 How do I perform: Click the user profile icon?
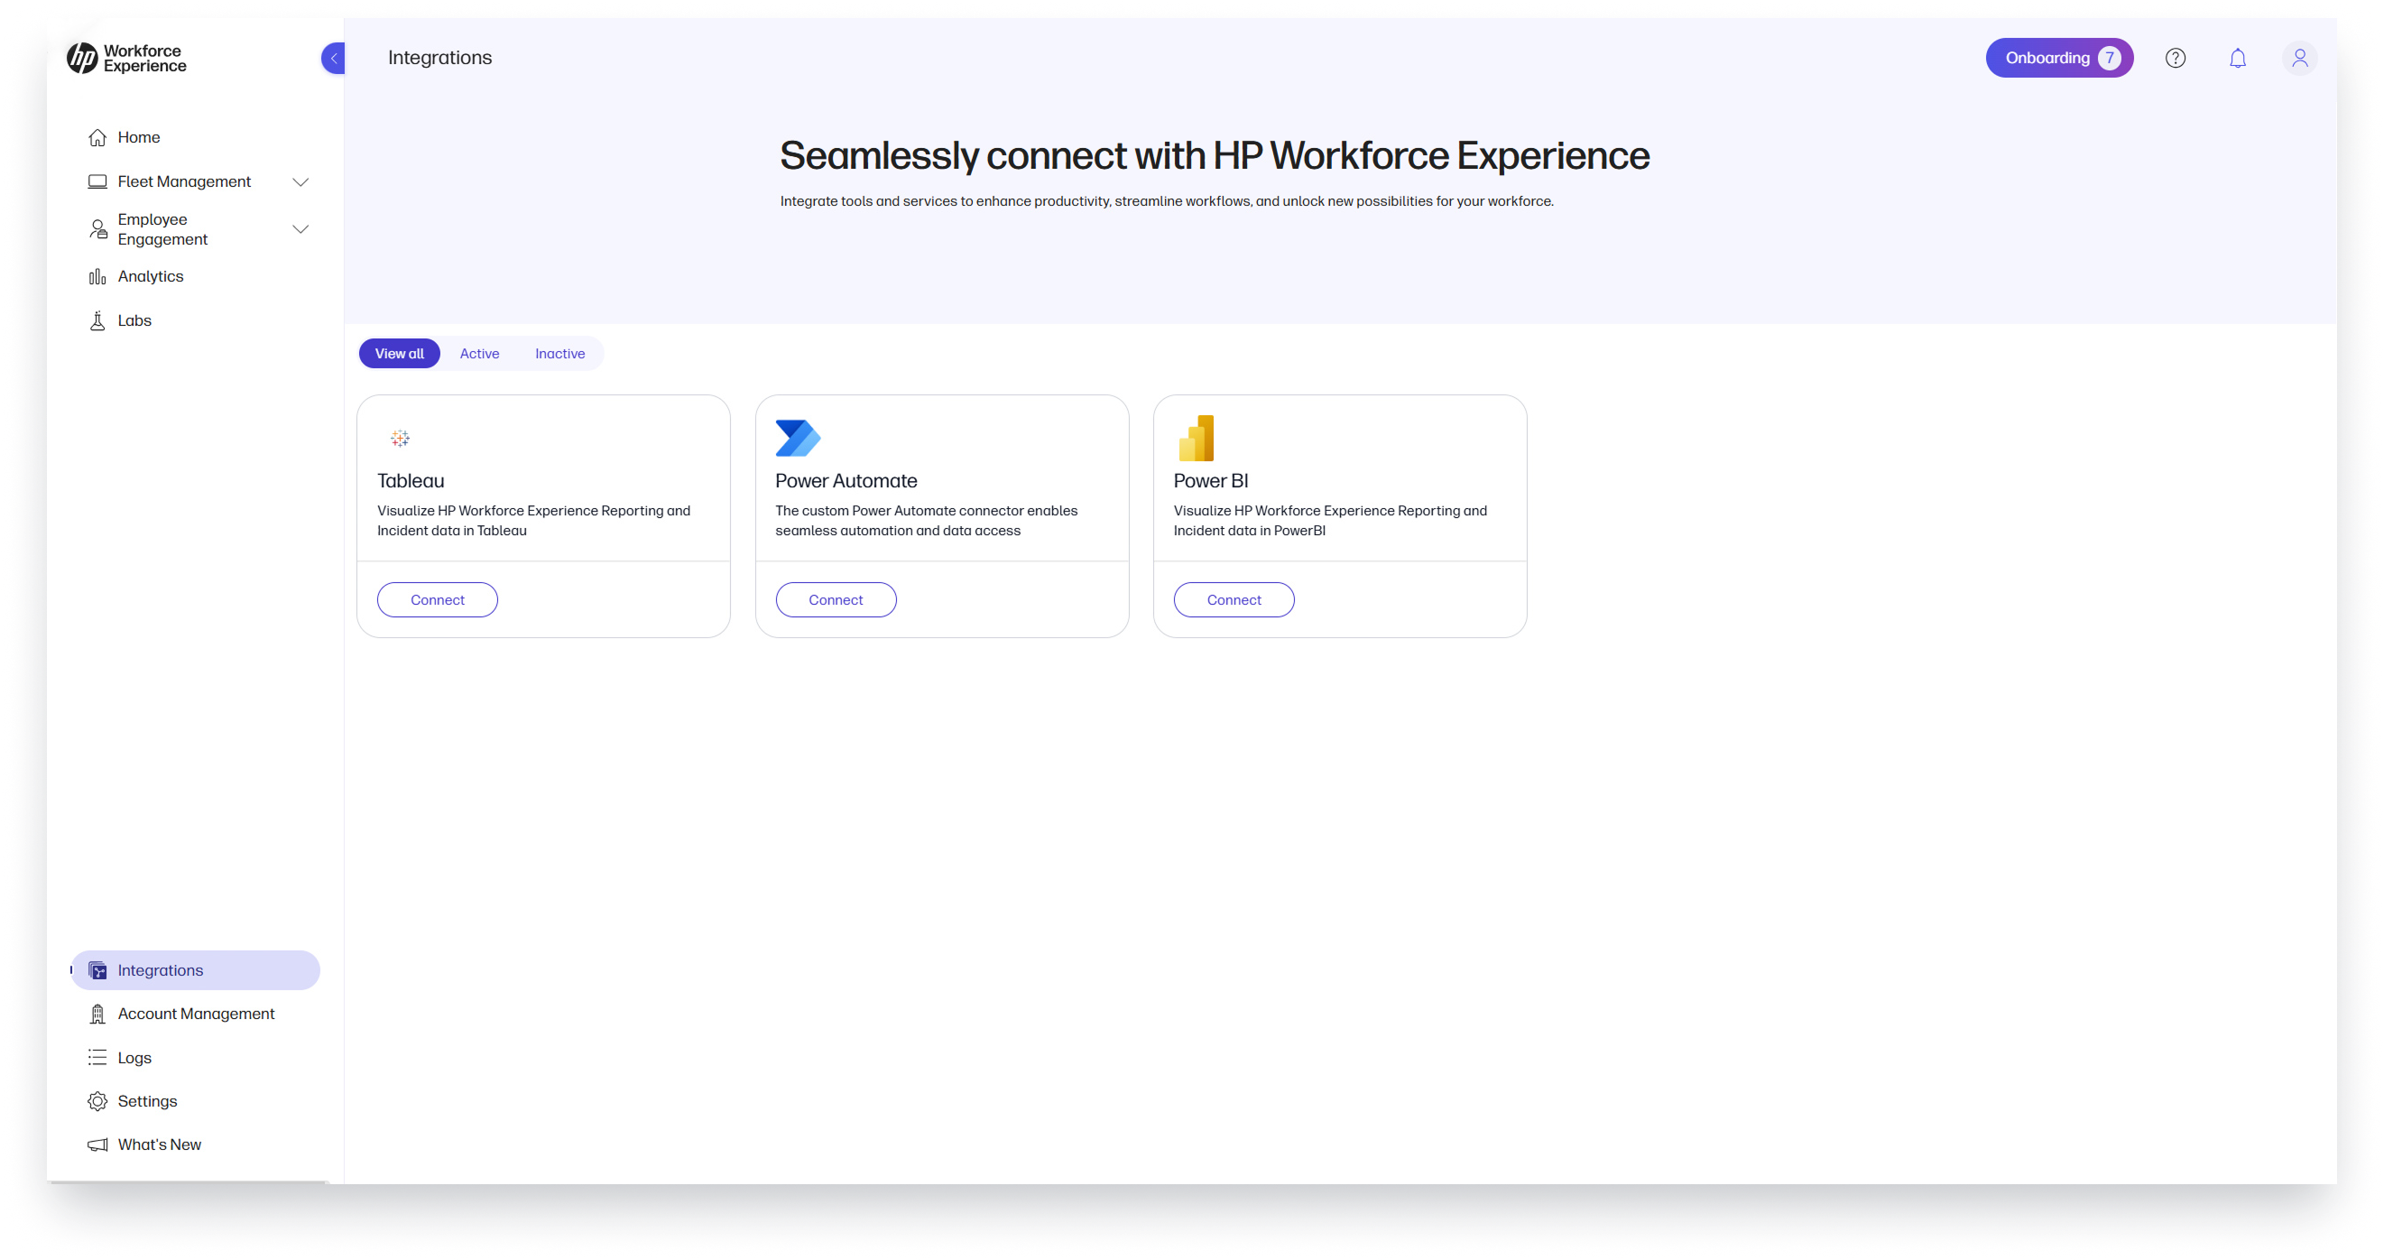tap(2300, 57)
